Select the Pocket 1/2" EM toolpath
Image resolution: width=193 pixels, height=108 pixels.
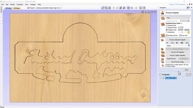point(171,78)
